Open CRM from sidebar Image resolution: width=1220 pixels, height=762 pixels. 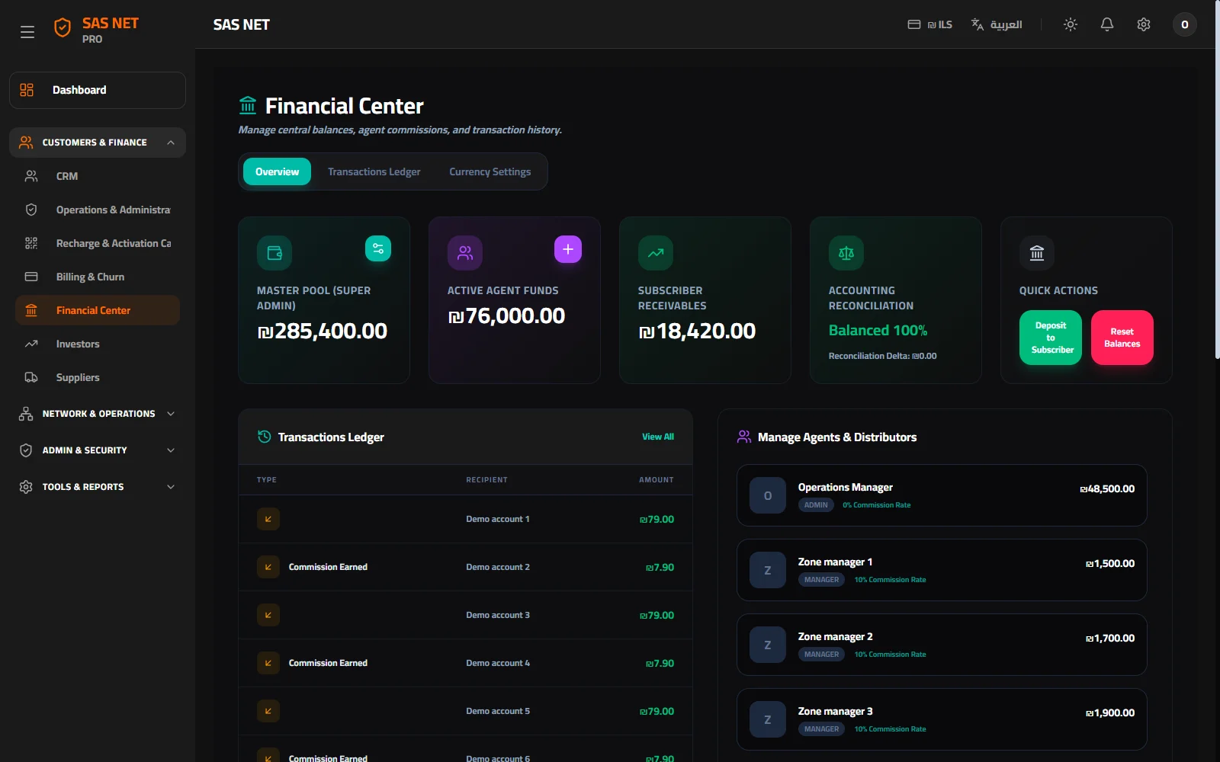coord(98,176)
